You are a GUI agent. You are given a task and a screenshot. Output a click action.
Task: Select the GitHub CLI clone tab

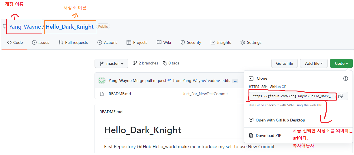(x=278, y=87)
